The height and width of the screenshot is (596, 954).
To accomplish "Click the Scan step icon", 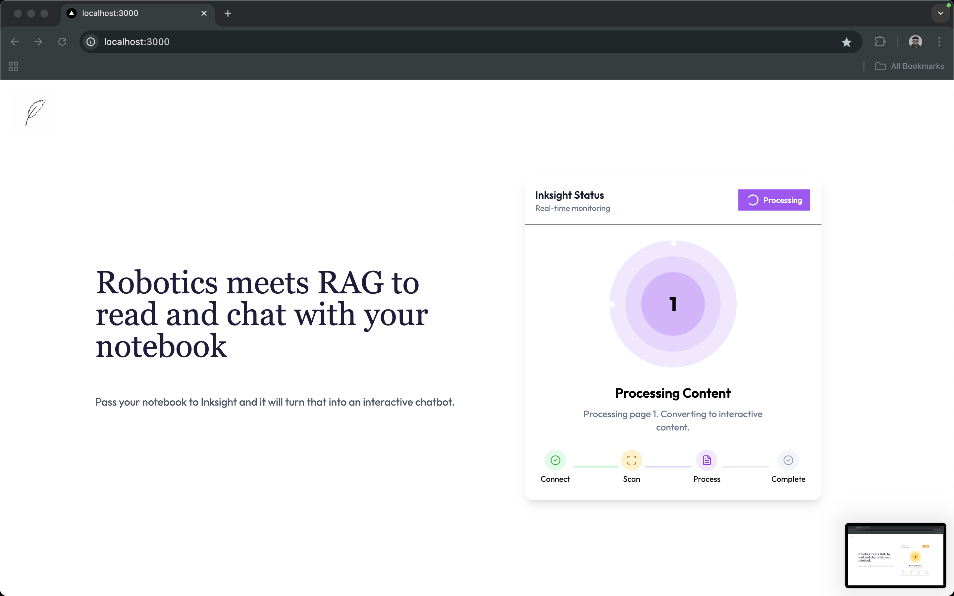I will tap(631, 460).
